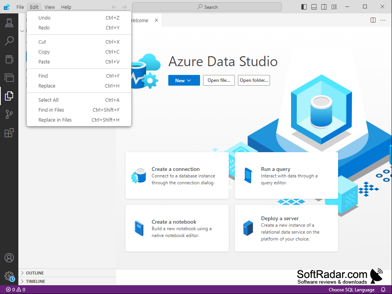This screenshot has height=294, width=392.
Task: Click the Create a notebook card
Action: coord(177,228)
